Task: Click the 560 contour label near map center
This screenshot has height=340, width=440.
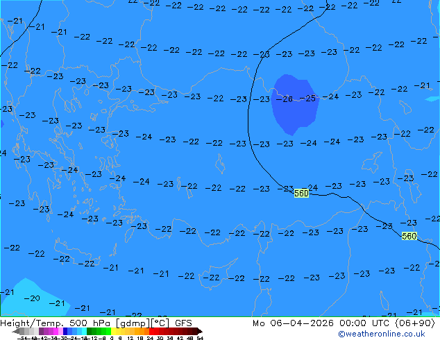Action: 301,194
